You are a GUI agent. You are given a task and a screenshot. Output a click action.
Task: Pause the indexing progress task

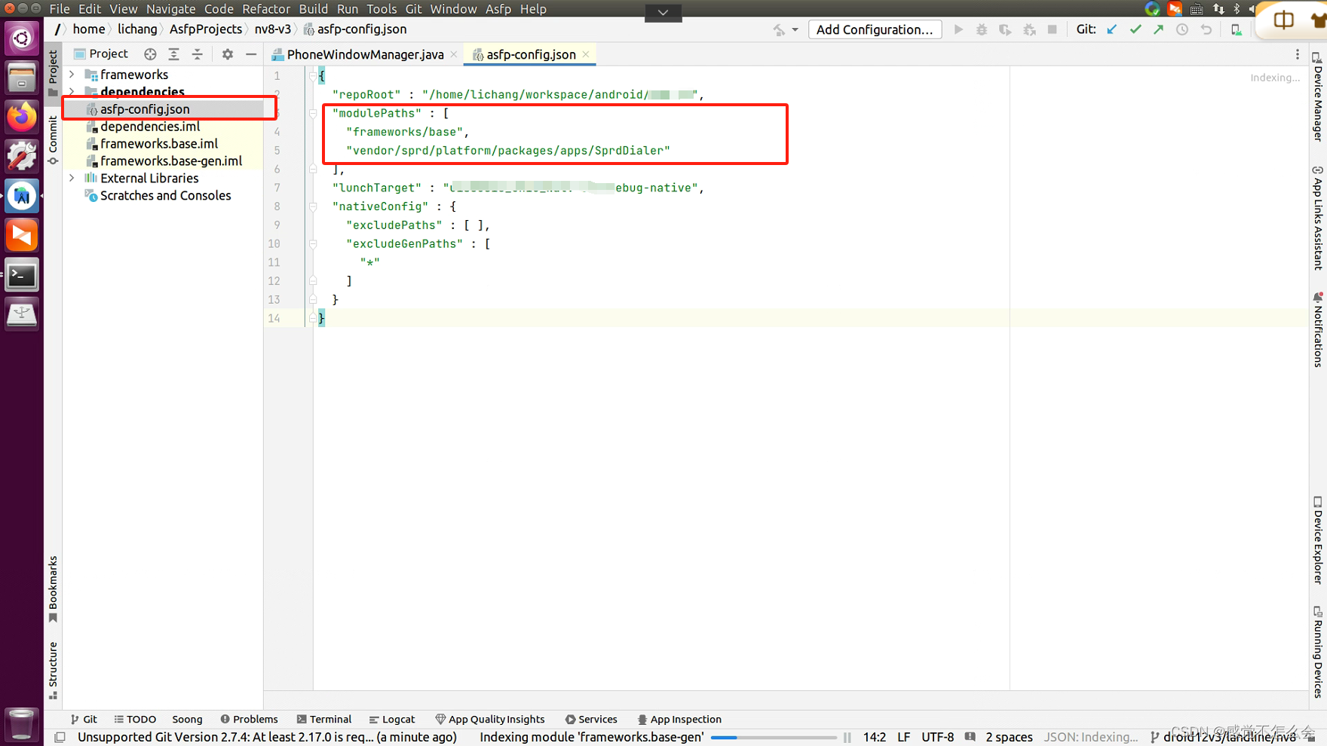click(x=847, y=737)
